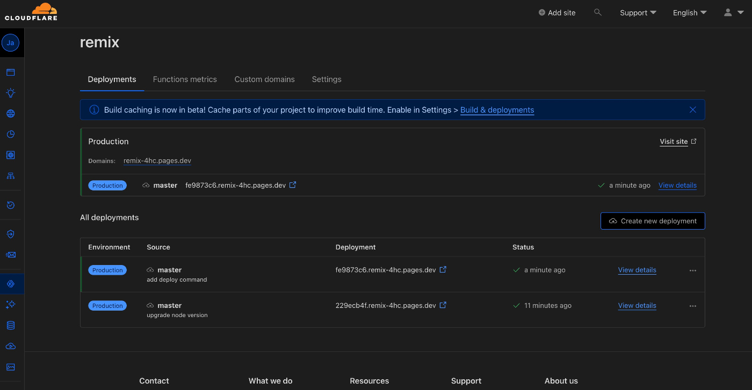
Task: Click the About us footer heading
Action: [x=561, y=381]
